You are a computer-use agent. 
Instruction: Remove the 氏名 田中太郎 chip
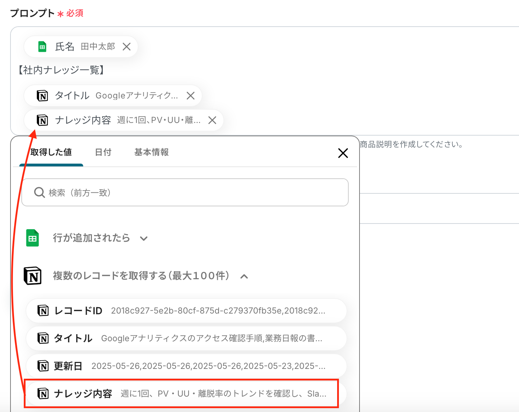pyautogui.click(x=127, y=47)
